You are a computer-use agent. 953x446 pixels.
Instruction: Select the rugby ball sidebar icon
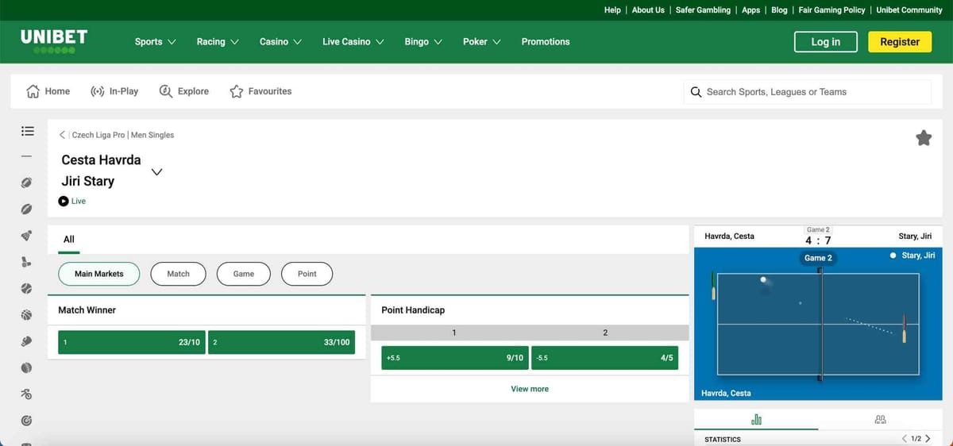(x=27, y=210)
